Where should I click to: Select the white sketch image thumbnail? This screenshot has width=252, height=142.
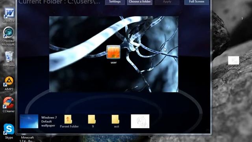[x=140, y=121]
